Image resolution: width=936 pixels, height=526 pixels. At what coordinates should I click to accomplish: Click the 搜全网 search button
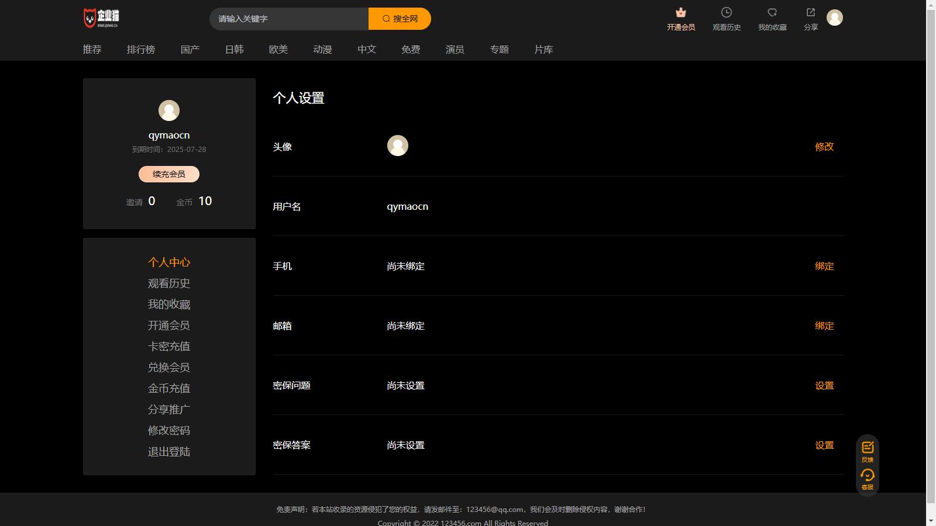(x=400, y=19)
